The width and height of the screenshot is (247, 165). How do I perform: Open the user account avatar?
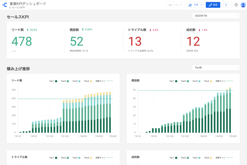coord(243,5)
